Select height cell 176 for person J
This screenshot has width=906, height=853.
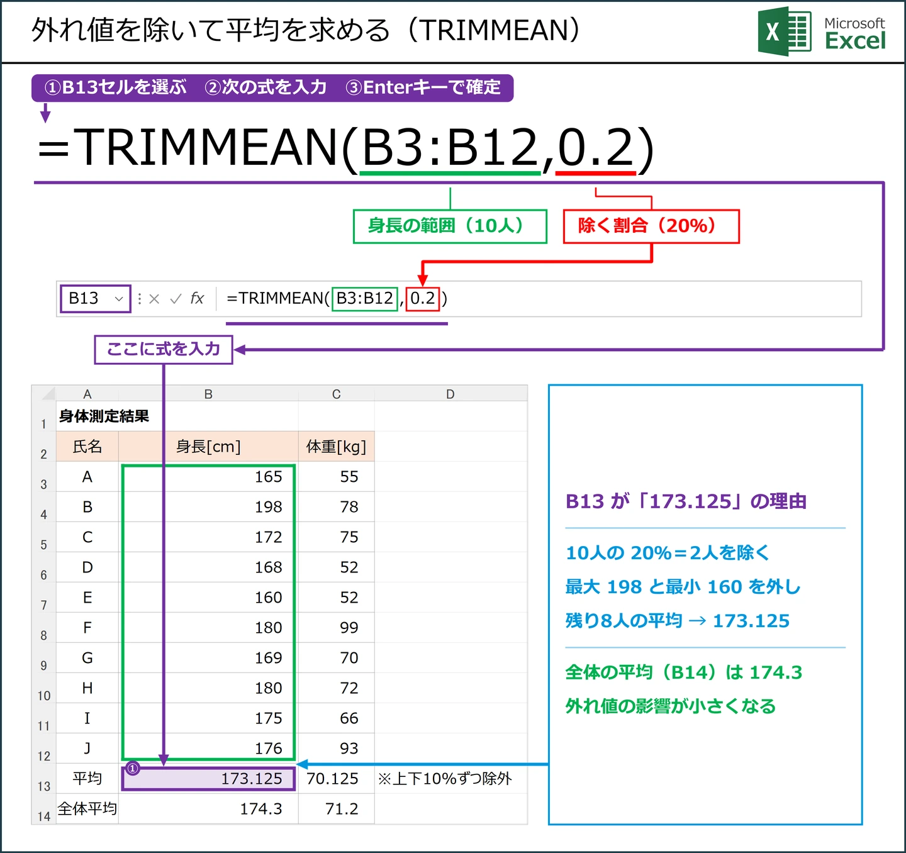click(208, 749)
